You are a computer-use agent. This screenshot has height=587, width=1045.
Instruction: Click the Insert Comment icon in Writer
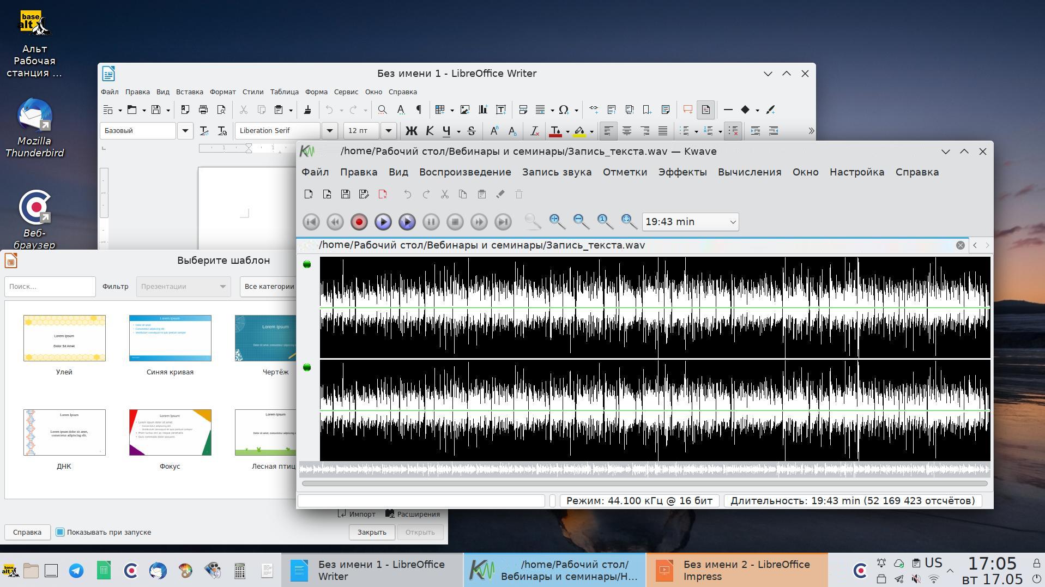tap(688, 110)
